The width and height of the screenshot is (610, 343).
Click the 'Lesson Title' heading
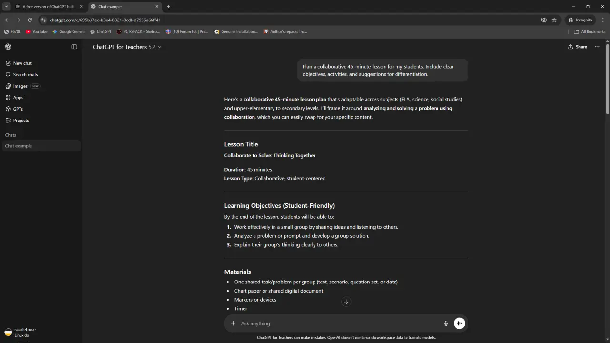coord(241,144)
